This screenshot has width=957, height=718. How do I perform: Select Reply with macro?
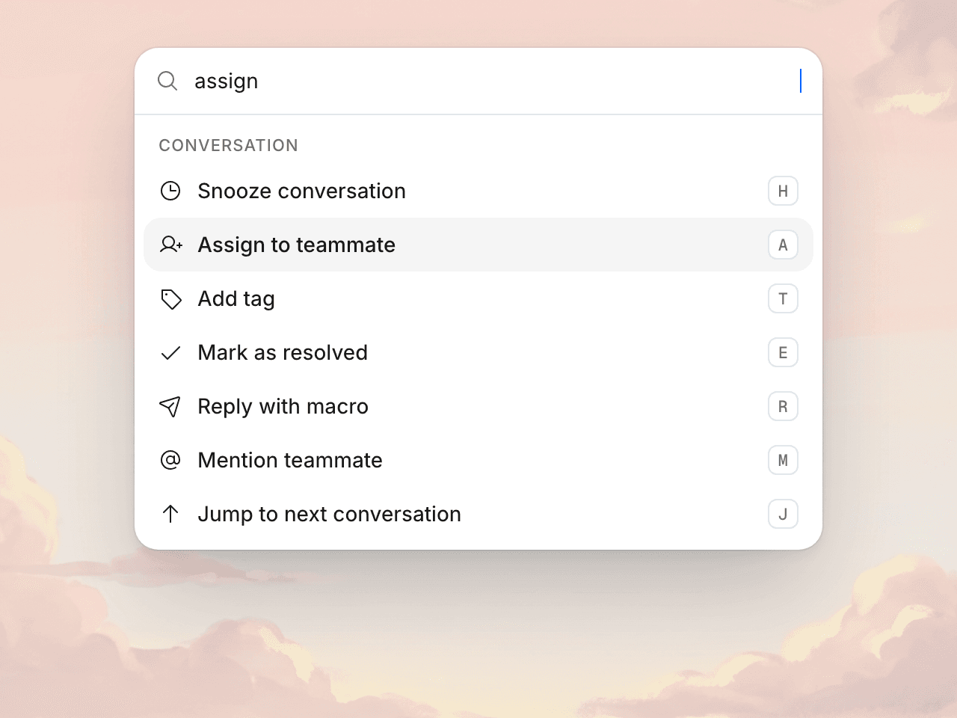point(478,406)
